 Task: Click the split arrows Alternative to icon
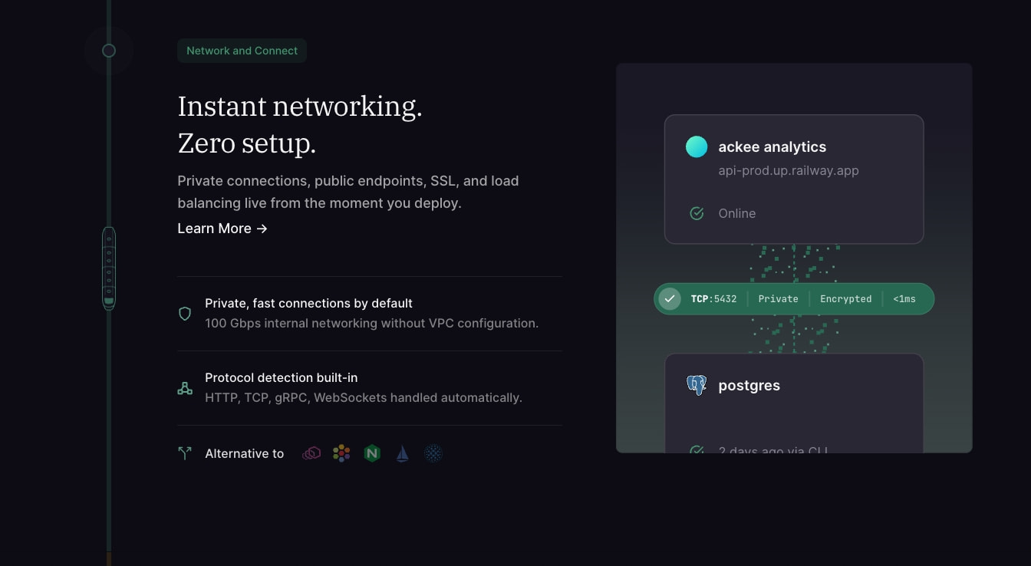(185, 453)
